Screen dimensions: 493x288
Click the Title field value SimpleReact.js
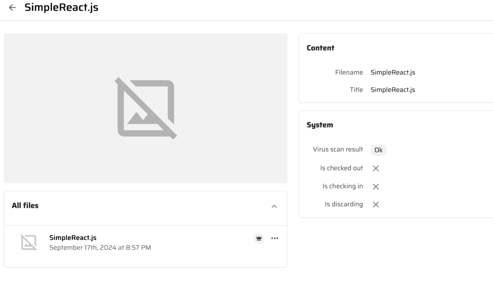(x=393, y=90)
